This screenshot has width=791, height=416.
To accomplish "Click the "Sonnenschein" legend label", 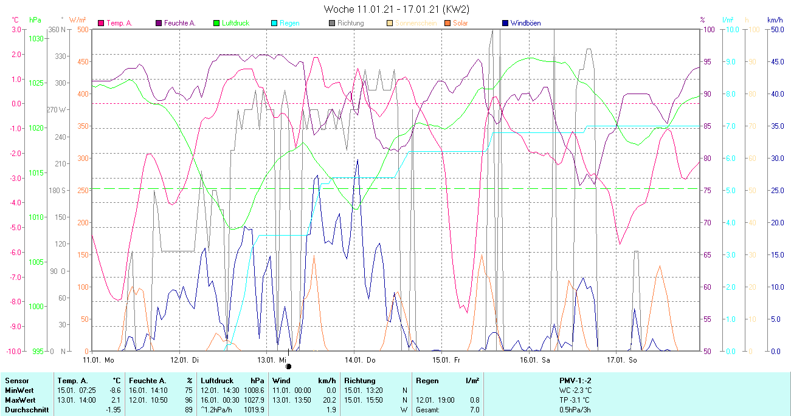I will tap(416, 23).
